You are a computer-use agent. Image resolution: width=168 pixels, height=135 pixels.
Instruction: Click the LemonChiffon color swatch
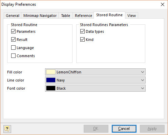(51, 72)
